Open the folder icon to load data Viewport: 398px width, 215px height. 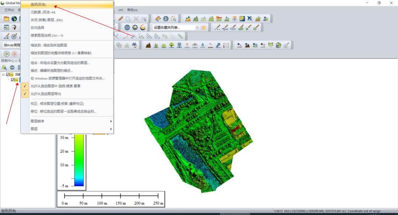[6, 19]
